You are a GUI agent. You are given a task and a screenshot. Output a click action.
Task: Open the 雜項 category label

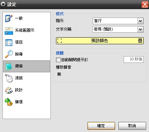pos(19,102)
